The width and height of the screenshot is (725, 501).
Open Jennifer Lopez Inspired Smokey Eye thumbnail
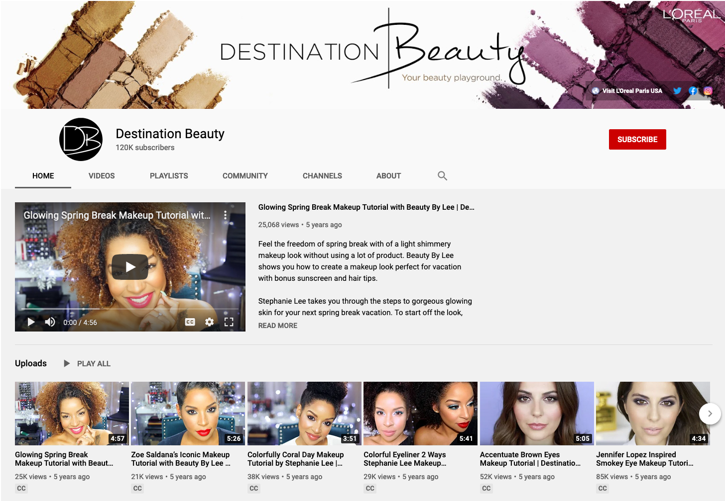pyautogui.click(x=653, y=414)
